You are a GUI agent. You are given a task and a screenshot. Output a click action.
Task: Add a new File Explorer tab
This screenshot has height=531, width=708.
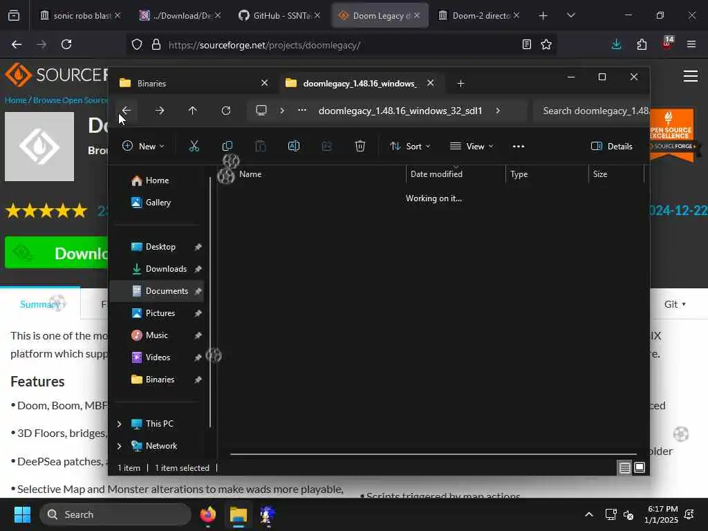[460, 84]
